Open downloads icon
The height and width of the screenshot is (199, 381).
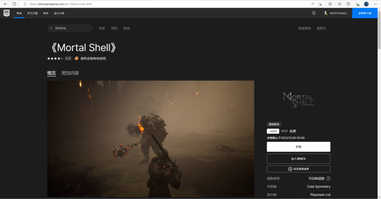(x=358, y=4)
